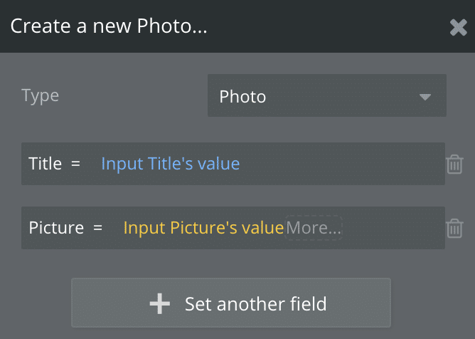Screen dimensions: 475x339
Task: Focus blank space right of Input Title's value
Action: pyautogui.click(x=341, y=164)
